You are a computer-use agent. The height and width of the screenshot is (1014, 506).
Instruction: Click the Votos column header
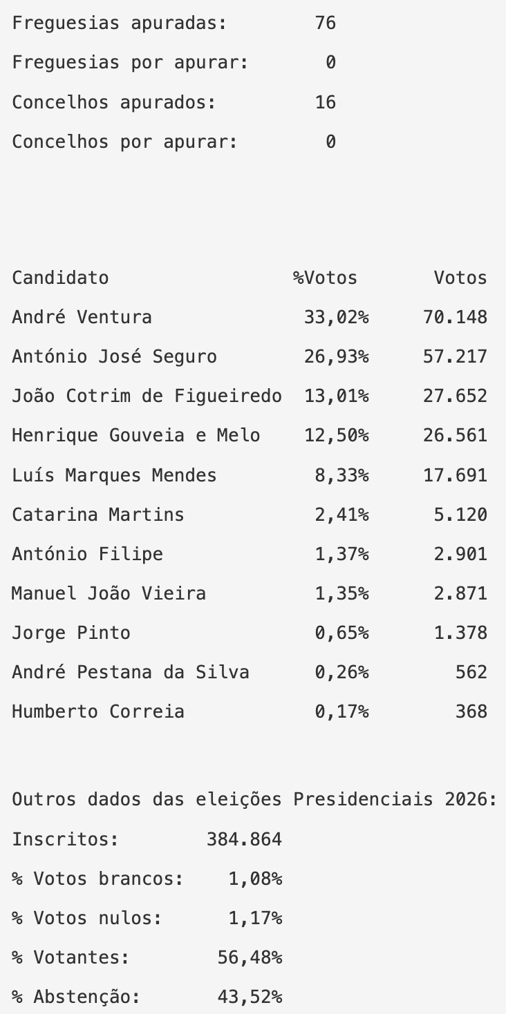coord(460,278)
